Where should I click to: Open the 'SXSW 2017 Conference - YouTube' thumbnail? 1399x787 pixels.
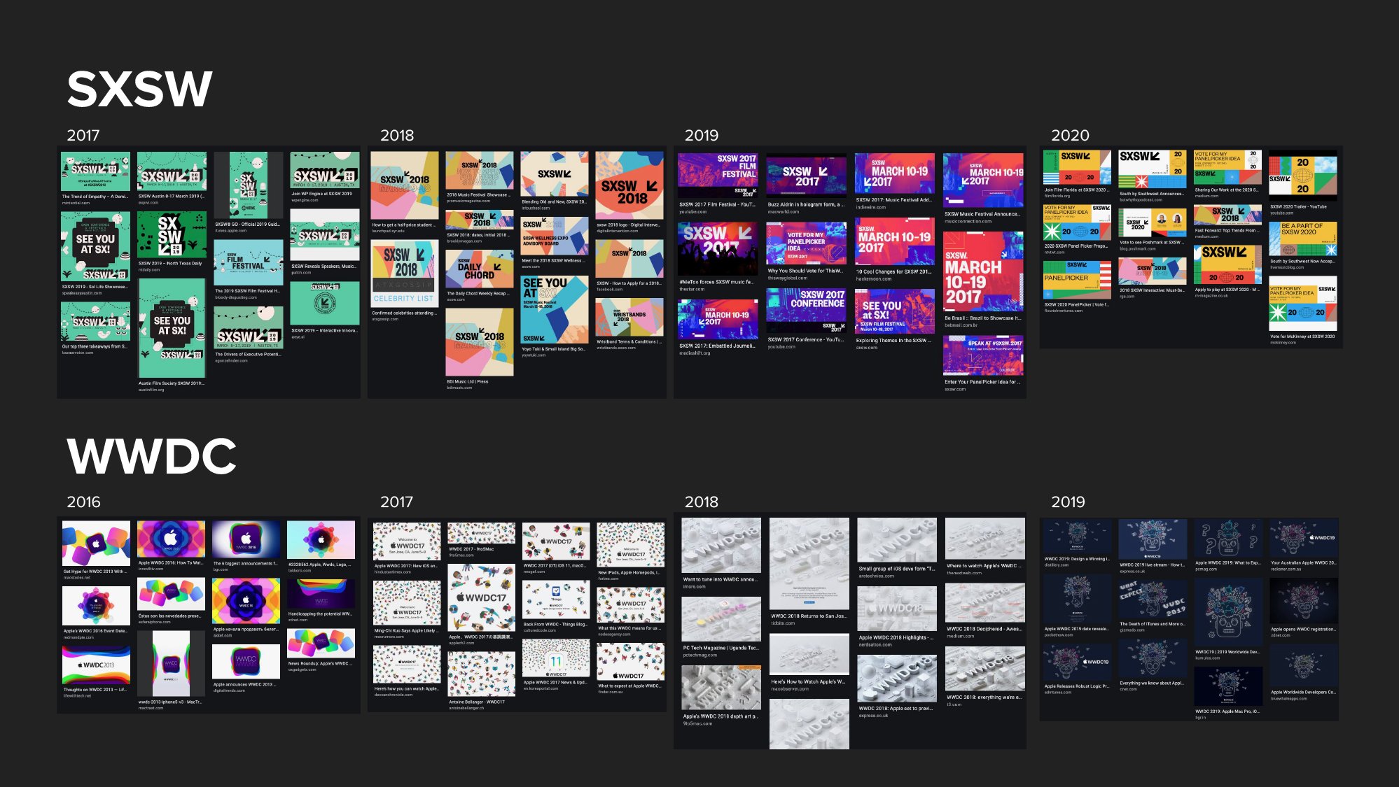click(x=806, y=311)
